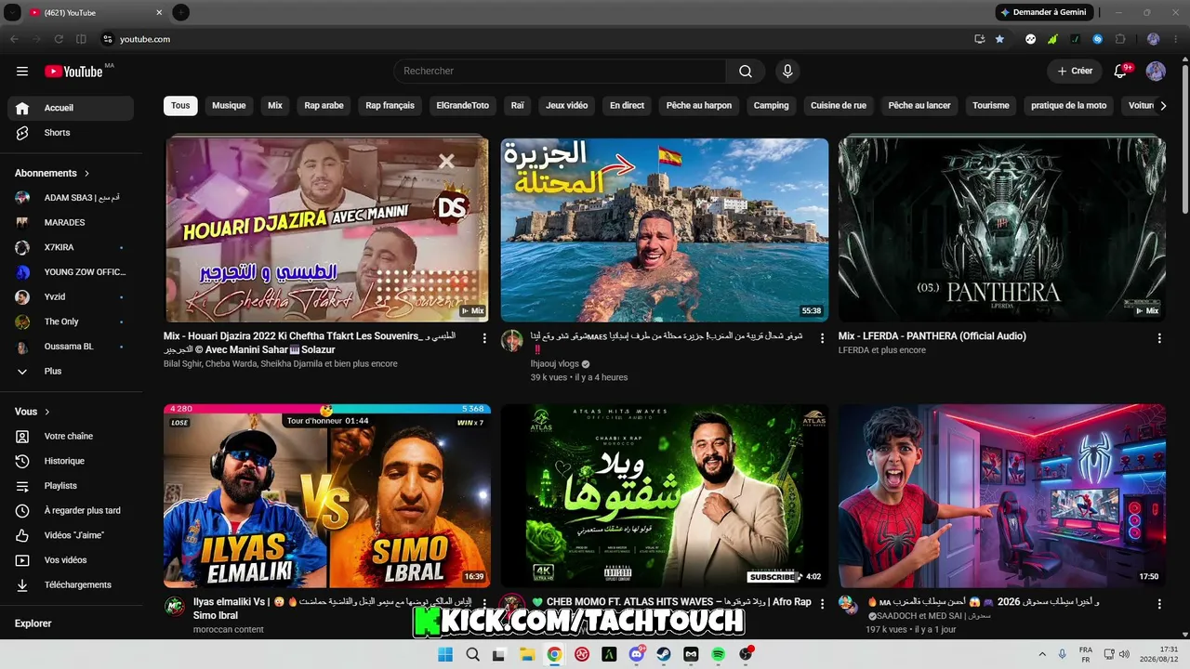The image size is (1190, 669).
Task: Open the X7KIRA subscription
Action: click(71, 247)
